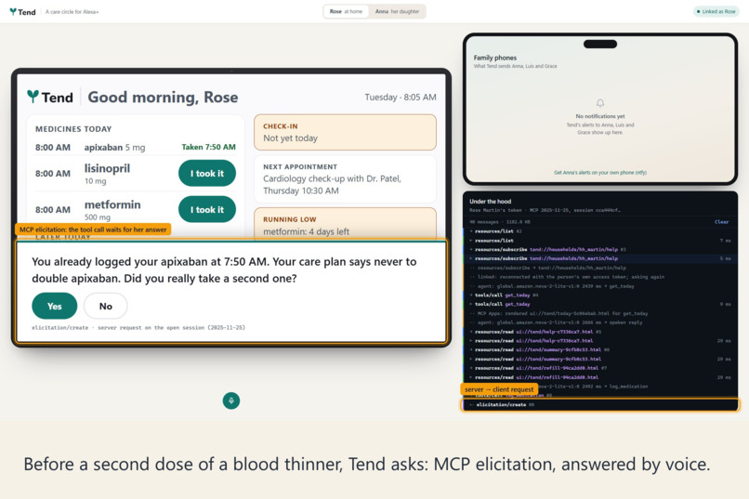Viewport: 749px width, 499px height.
Task: Click the Taken 7:50 AM status text
Action: click(x=208, y=147)
